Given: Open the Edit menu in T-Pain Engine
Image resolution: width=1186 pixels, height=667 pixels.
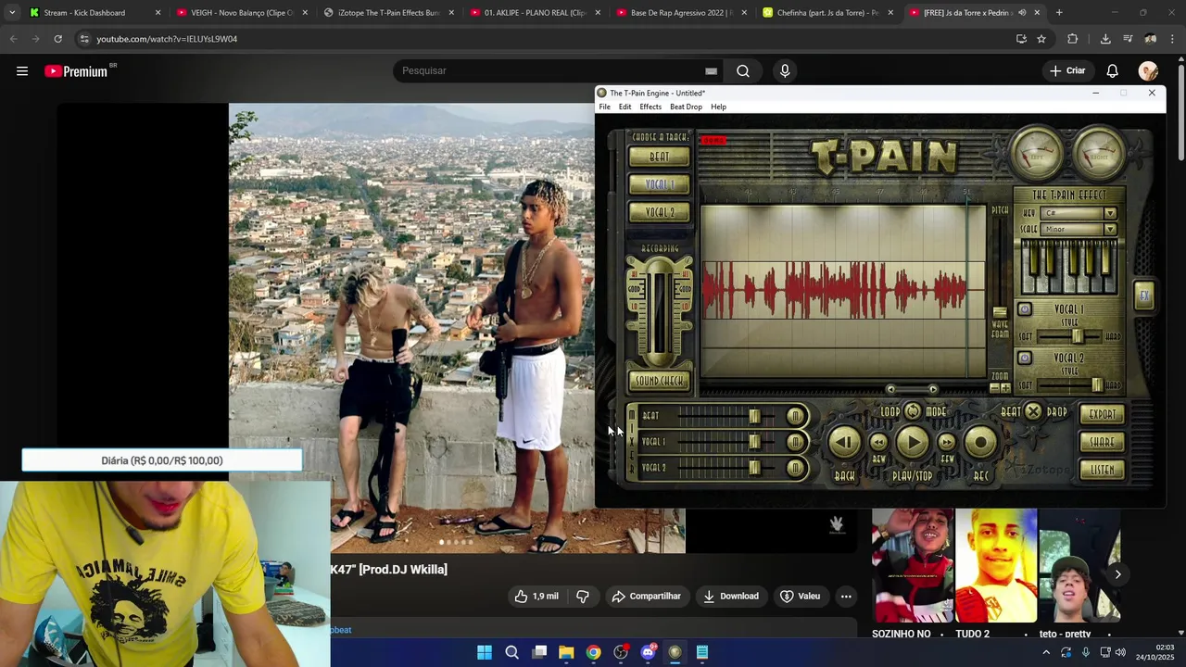Looking at the screenshot, I should click(625, 107).
